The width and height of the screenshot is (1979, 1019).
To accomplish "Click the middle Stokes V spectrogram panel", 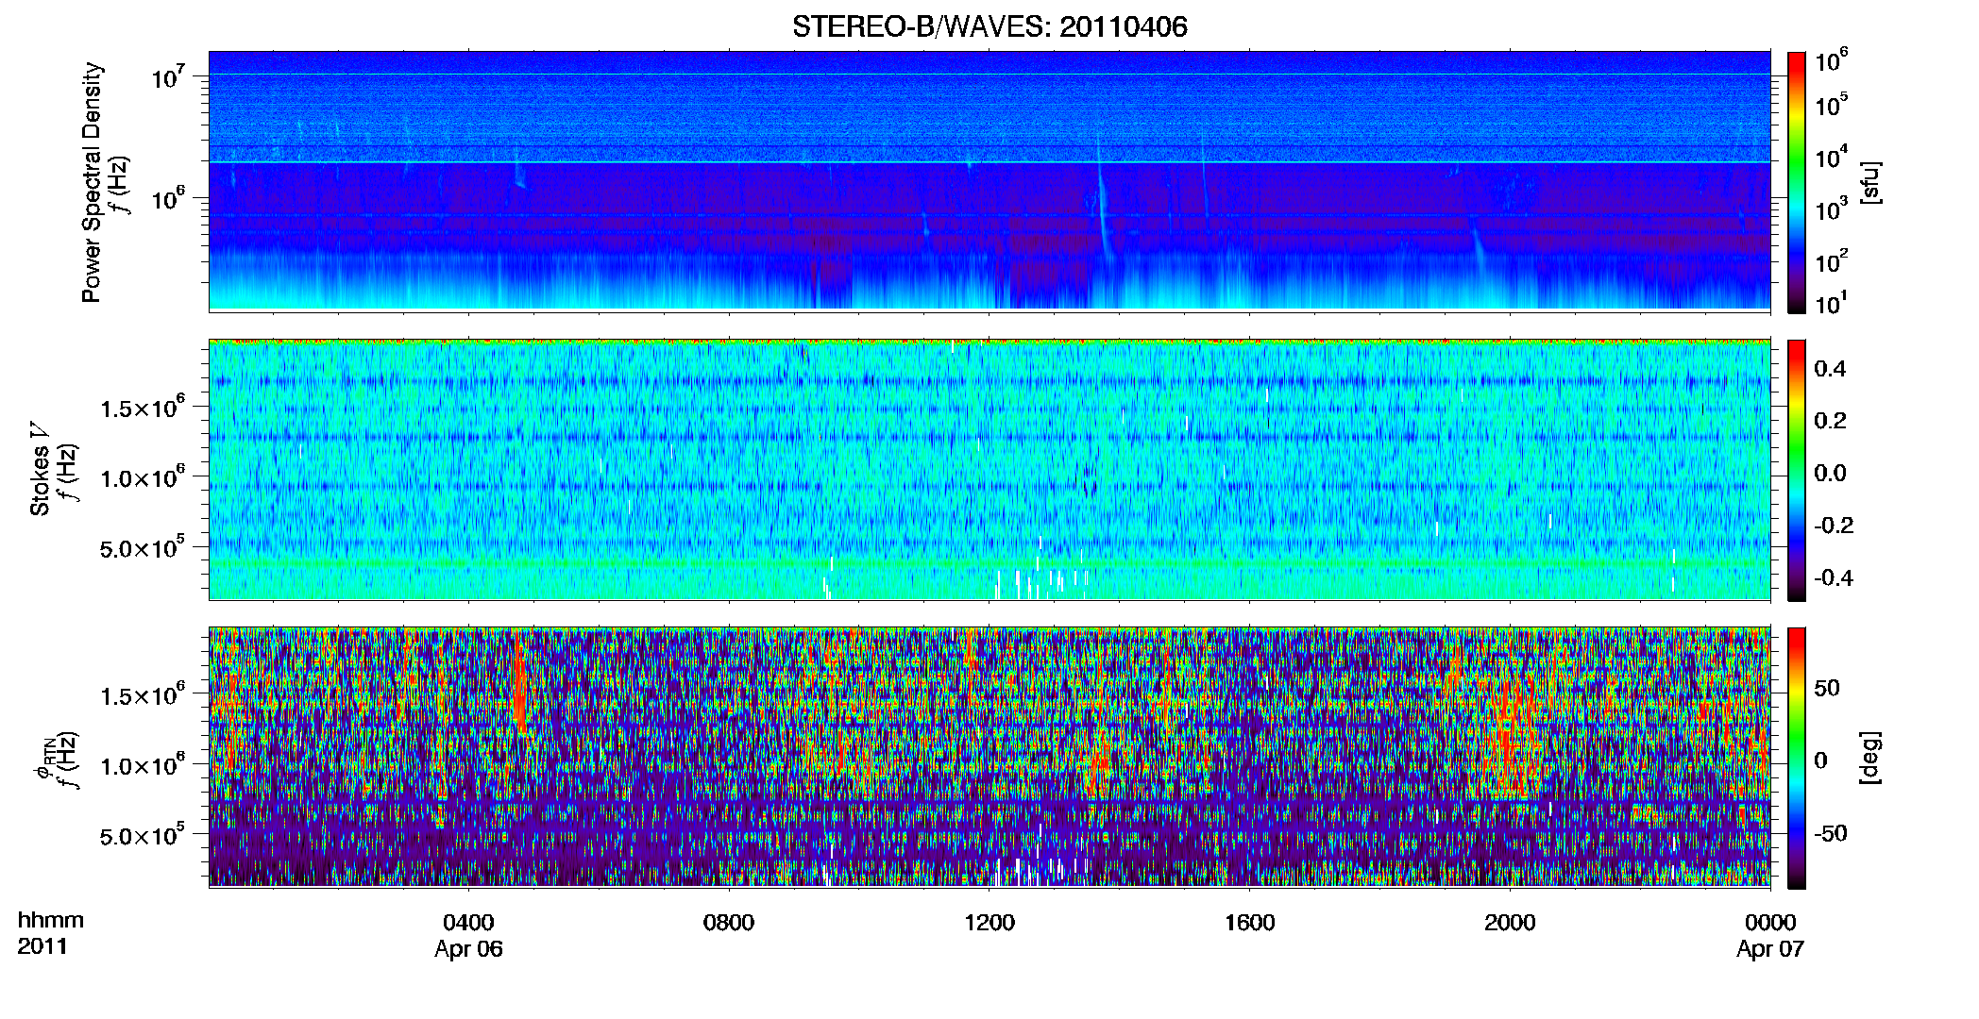I will coord(989,470).
